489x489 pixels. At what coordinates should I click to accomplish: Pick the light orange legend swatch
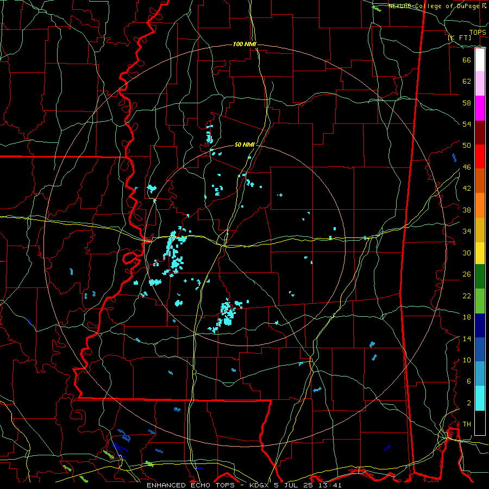coord(480,205)
